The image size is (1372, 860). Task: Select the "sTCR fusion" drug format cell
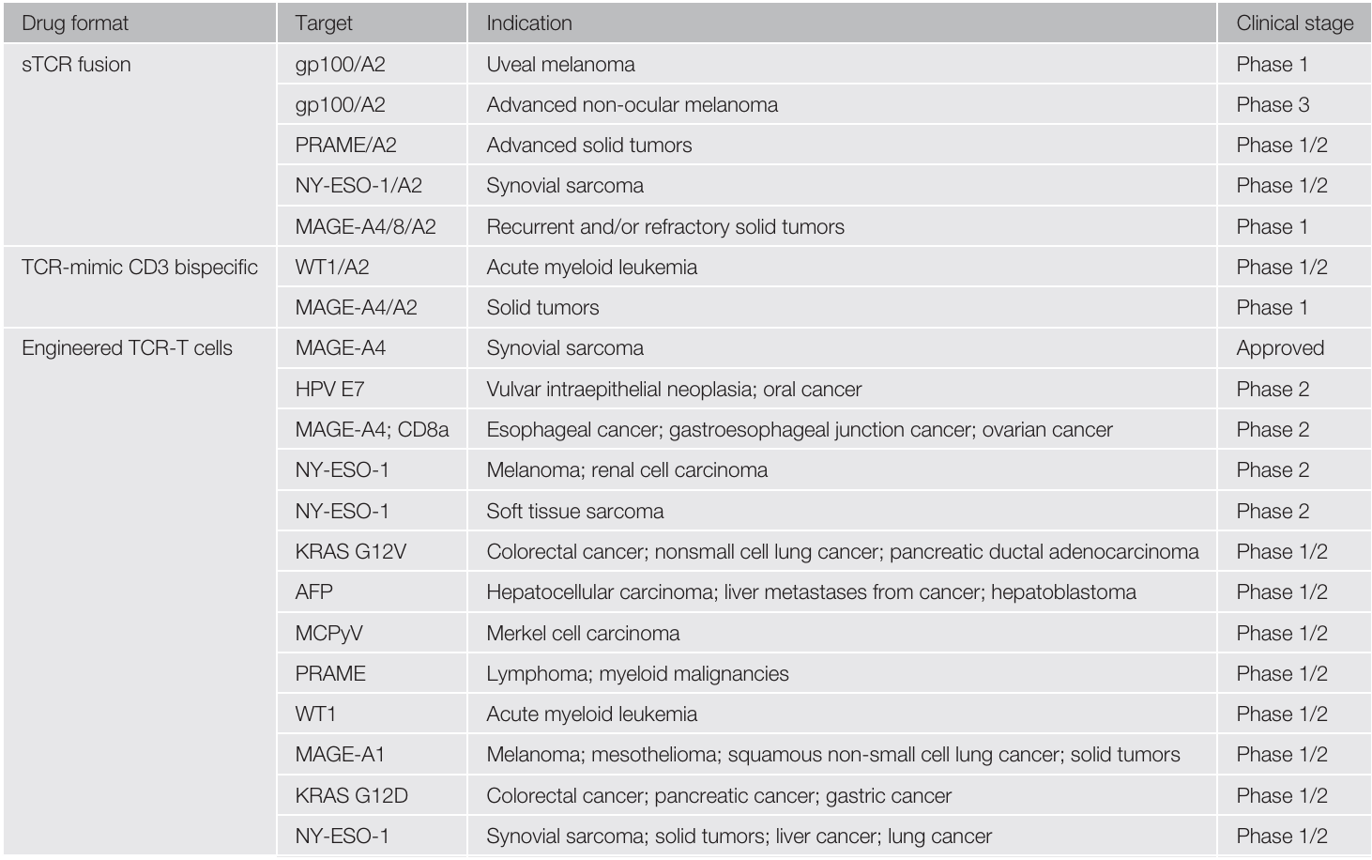click(x=76, y=65)
